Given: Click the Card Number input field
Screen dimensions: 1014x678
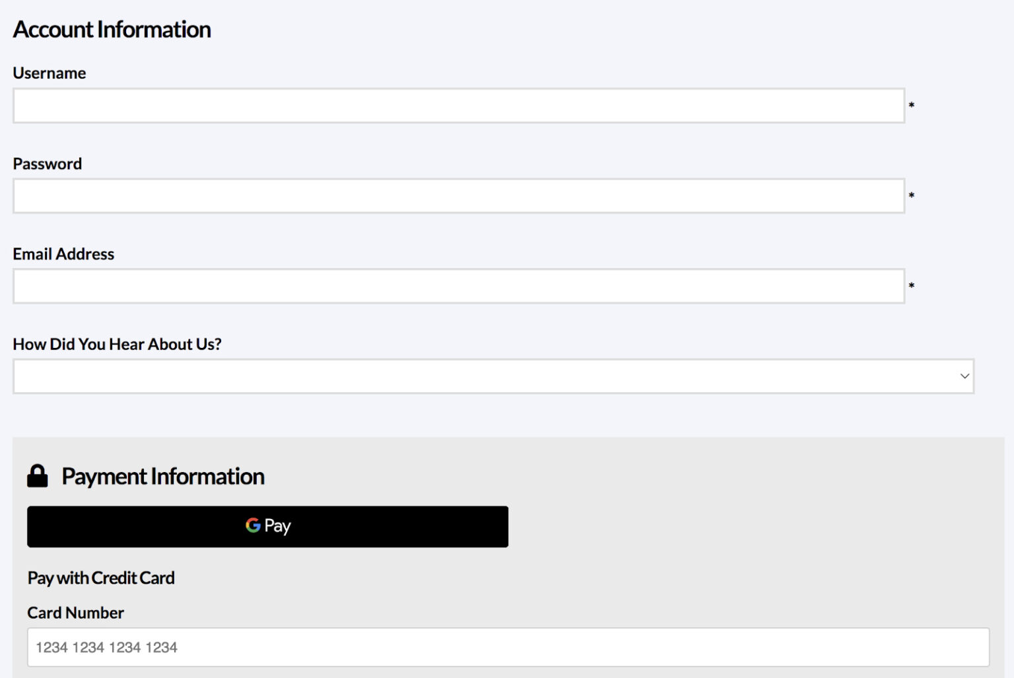Looking at the screenshot, I should (x=508, y=647).
